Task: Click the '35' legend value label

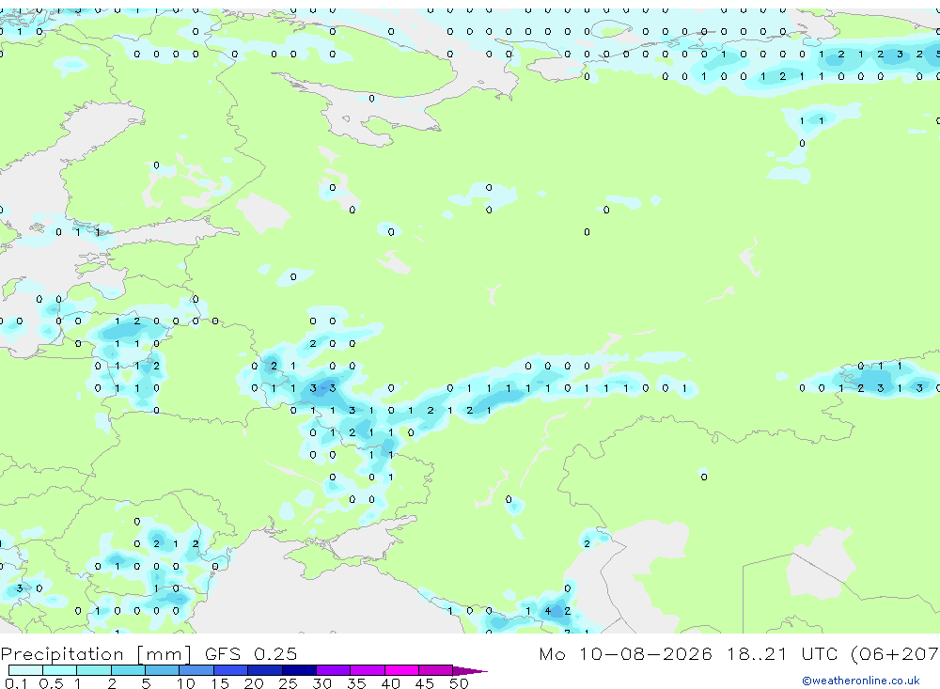Action: coord(356,683)
